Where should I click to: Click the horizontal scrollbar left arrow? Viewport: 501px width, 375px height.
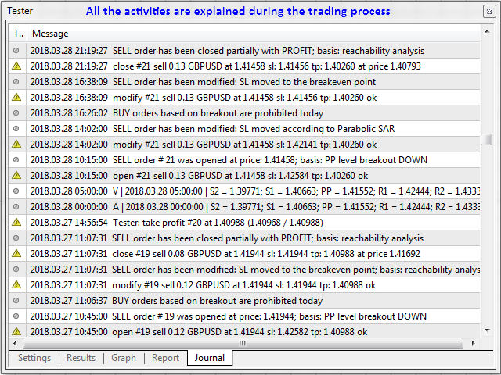[x=15, y=343]
